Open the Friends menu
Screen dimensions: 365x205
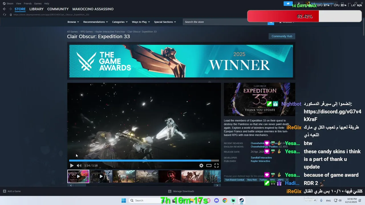click(28, 3)
